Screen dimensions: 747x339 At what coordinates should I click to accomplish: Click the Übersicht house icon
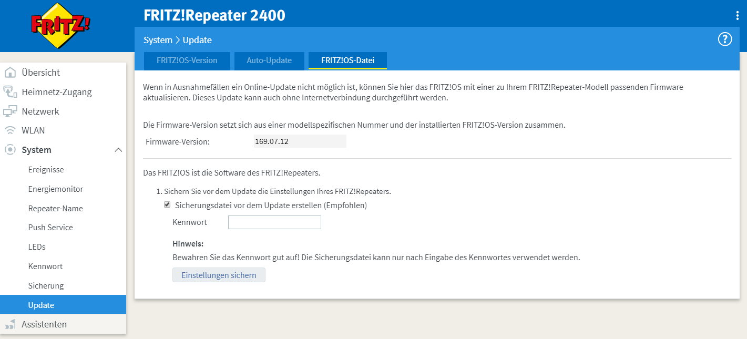(10, 73)
